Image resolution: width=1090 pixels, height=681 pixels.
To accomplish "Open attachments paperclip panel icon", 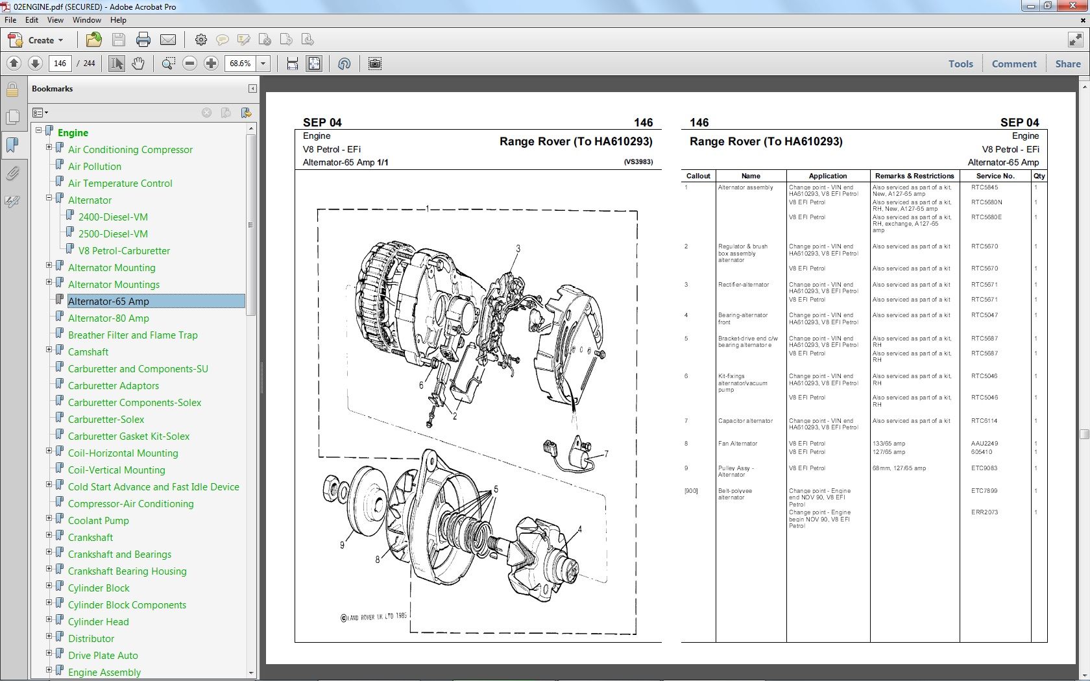I will 12,173.
